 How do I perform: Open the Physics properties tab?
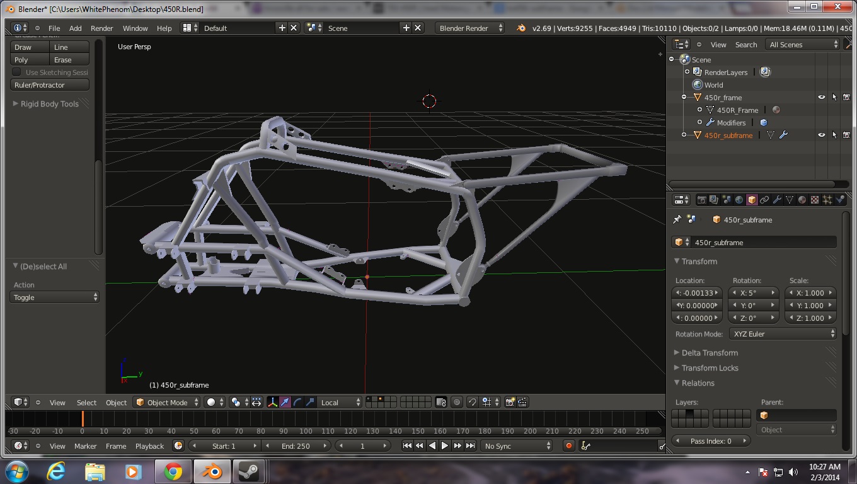pyautogui.click(x=840, y=200)
